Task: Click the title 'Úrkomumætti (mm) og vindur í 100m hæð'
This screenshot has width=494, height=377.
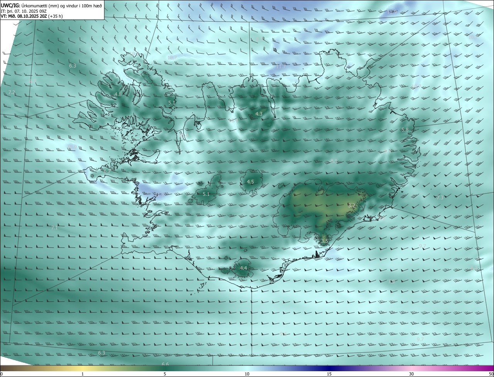Action: tap(61, 5)
